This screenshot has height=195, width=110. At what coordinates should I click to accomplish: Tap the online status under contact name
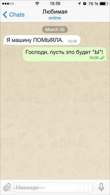(x=55, y=18)
